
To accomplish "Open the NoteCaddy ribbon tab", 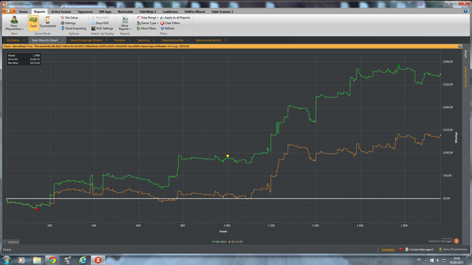I will pyautogui.click(x=125, y=11).
